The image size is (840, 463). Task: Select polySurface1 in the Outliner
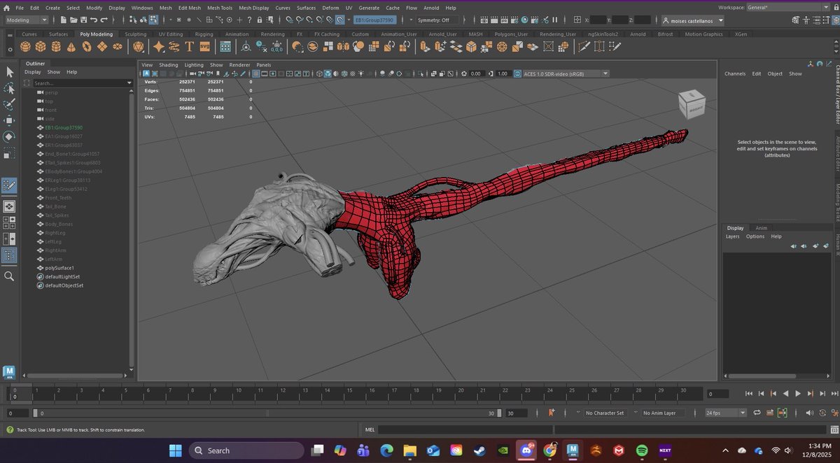coord(59,268)
